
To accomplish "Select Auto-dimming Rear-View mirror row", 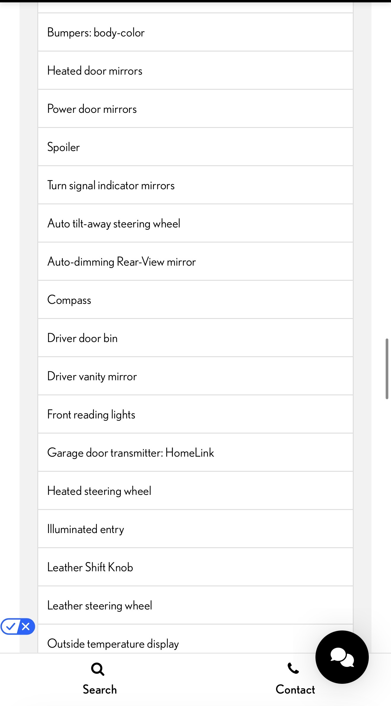I will pos(195,261).
